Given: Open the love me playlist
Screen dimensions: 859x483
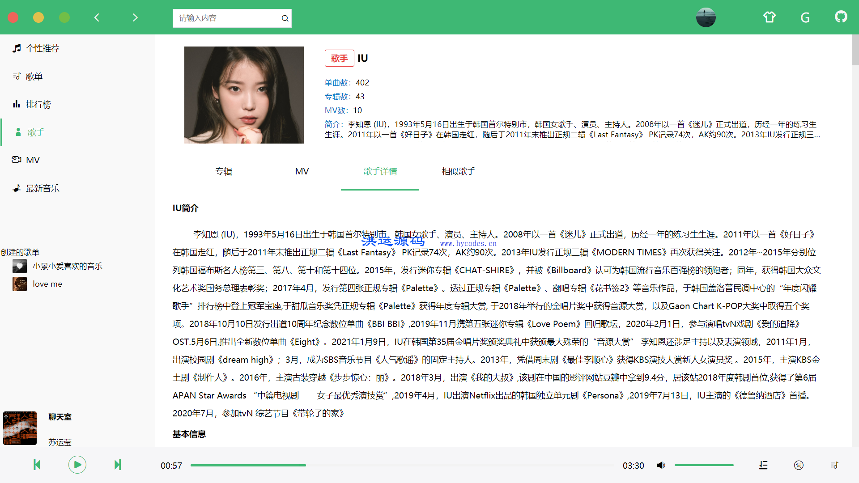Looking at the screenshot, I should coord(47,284).
